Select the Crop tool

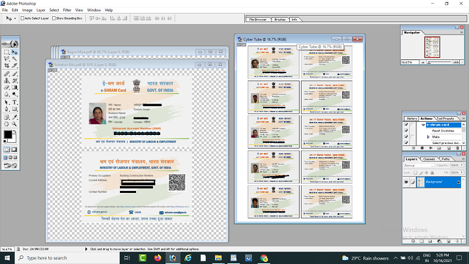(x=7, y=65)
